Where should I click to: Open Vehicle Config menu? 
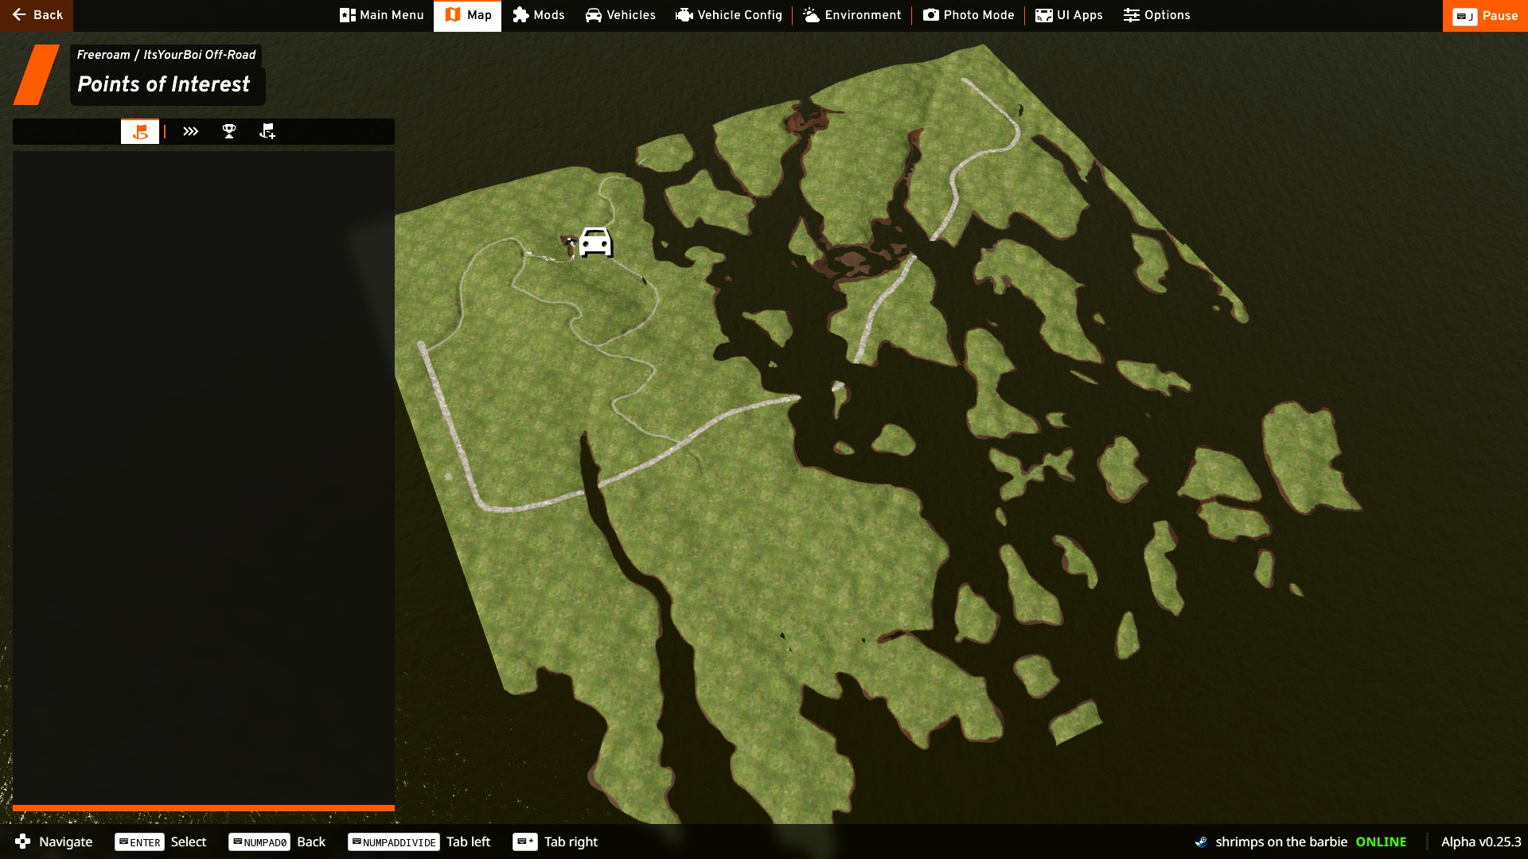click(729, 15)
